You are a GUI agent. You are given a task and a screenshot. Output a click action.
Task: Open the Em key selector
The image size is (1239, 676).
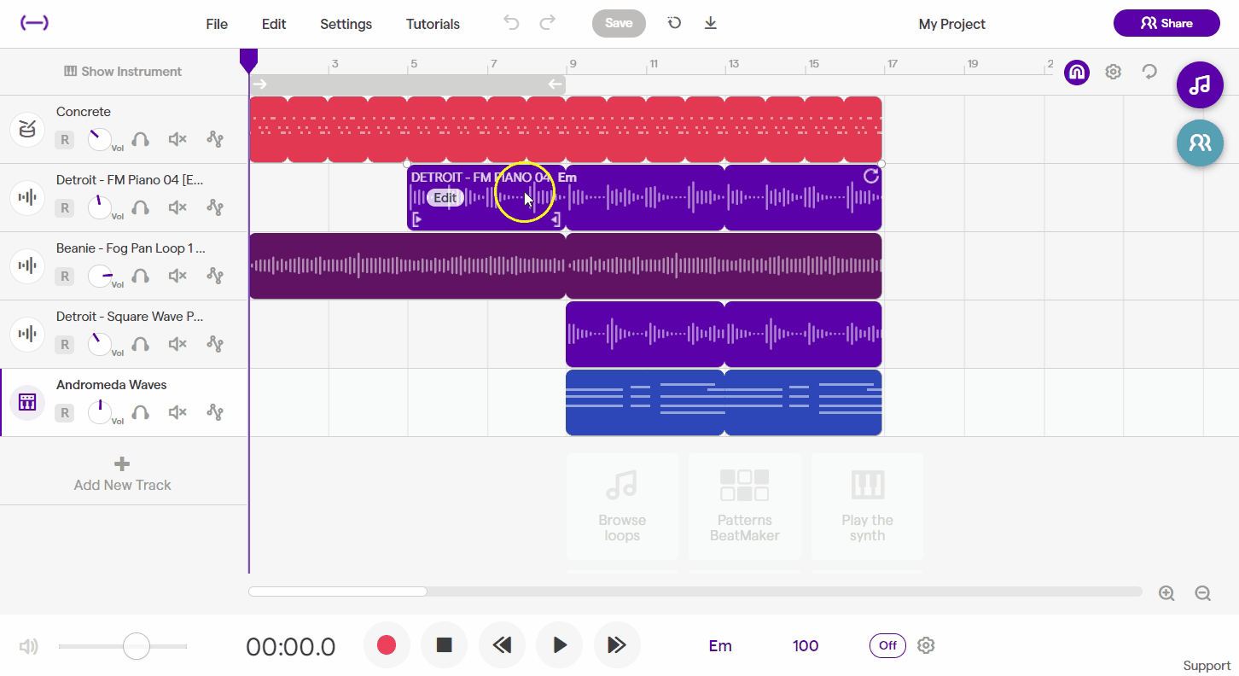(720, 645)
